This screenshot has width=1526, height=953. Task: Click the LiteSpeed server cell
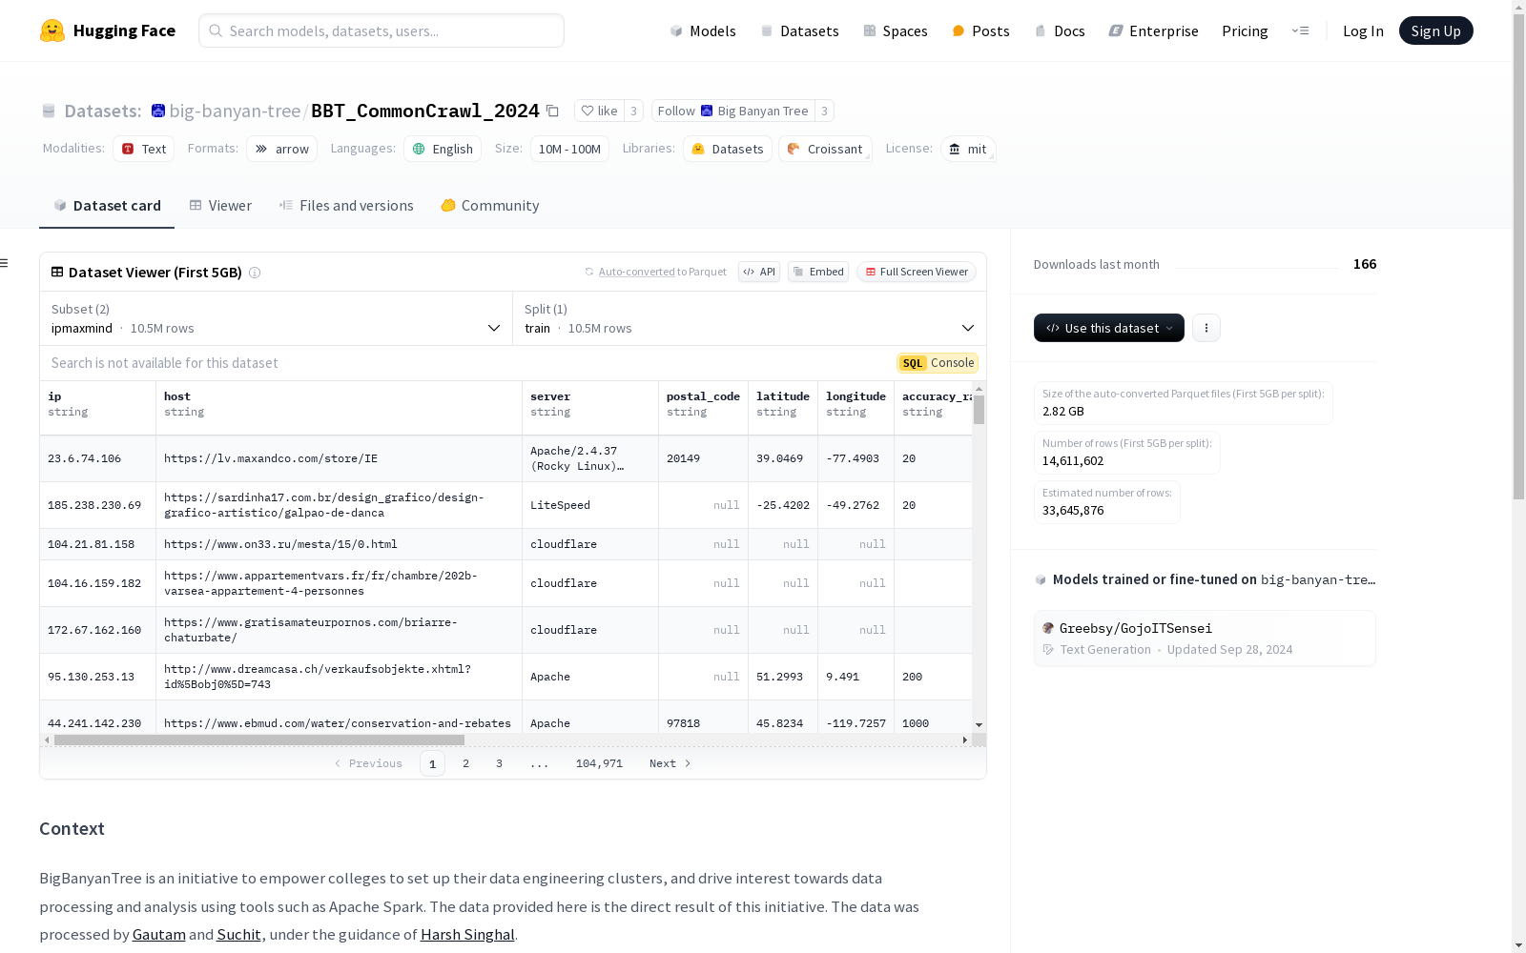[589, 505]
